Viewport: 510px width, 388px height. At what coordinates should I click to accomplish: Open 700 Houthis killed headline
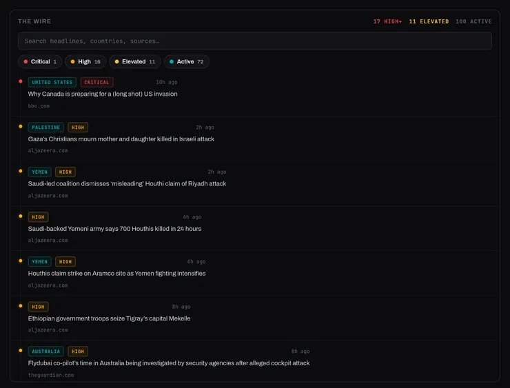(x=114, y=229)
